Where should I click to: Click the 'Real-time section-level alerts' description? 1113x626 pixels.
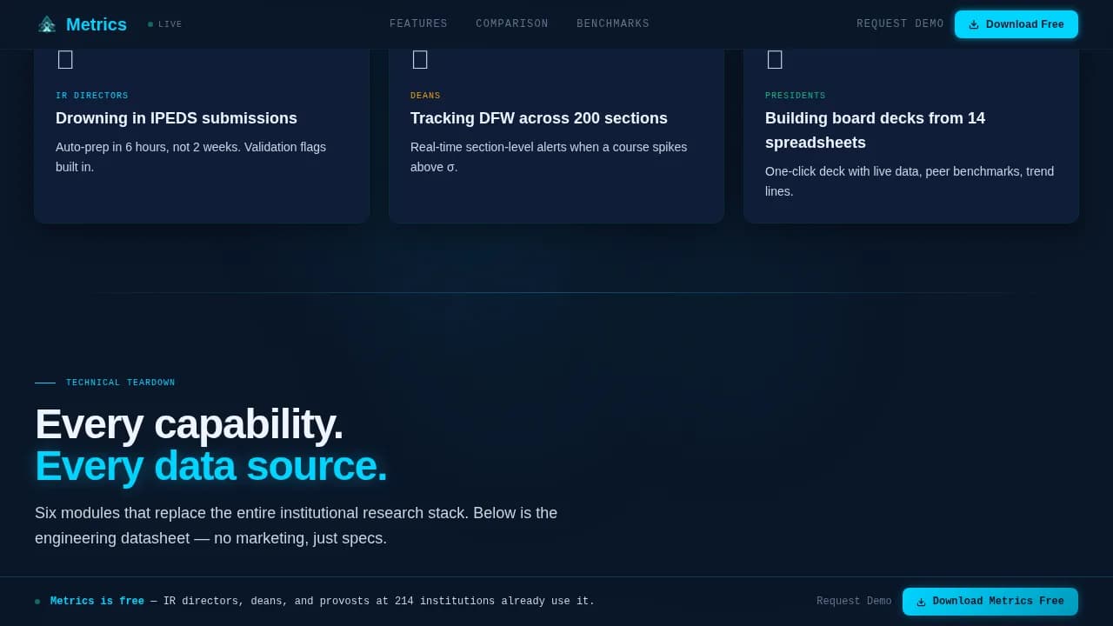pos(549,156)
